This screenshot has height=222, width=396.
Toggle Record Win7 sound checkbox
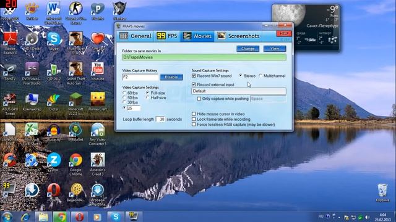pos(194,75)
